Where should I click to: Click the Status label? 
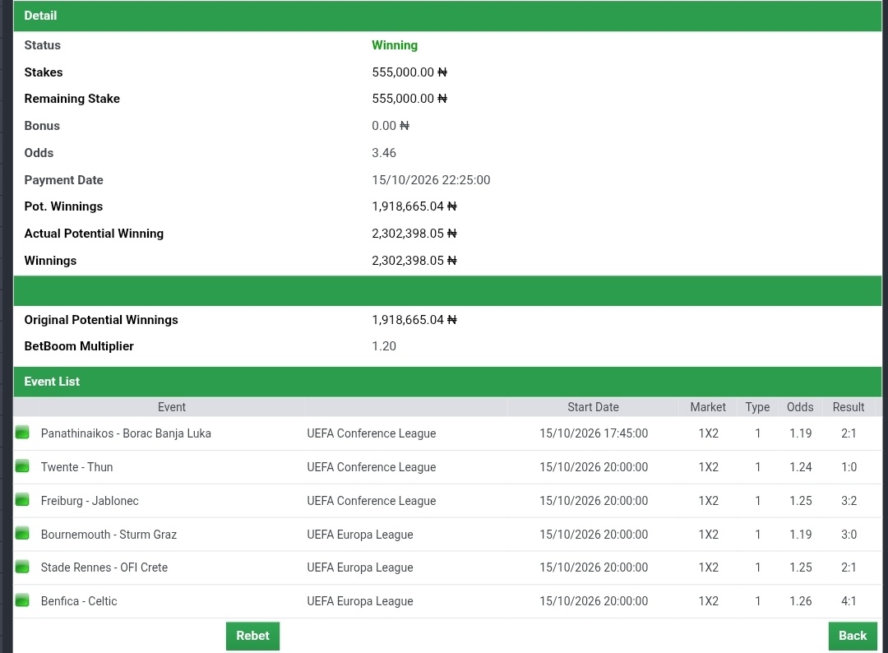43,45
